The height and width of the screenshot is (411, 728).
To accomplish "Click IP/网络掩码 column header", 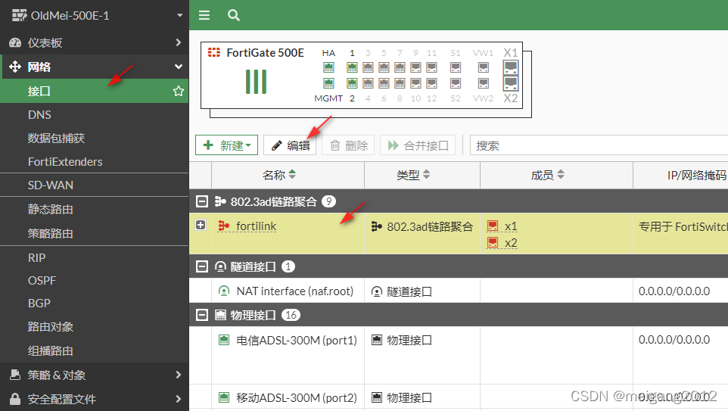I will coord(680,175).
